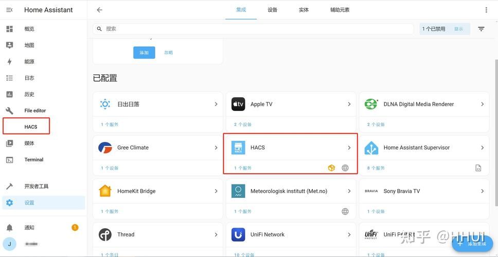Open Terminal label in the sidebar
This screenshot has width=498, height=257.
[34, 159]
